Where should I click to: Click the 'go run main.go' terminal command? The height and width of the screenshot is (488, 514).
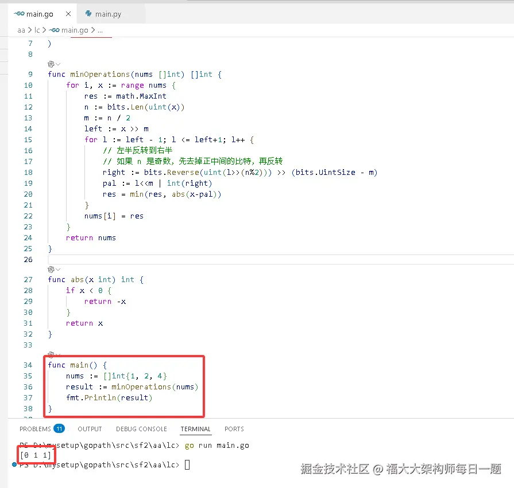pos(217,446)
